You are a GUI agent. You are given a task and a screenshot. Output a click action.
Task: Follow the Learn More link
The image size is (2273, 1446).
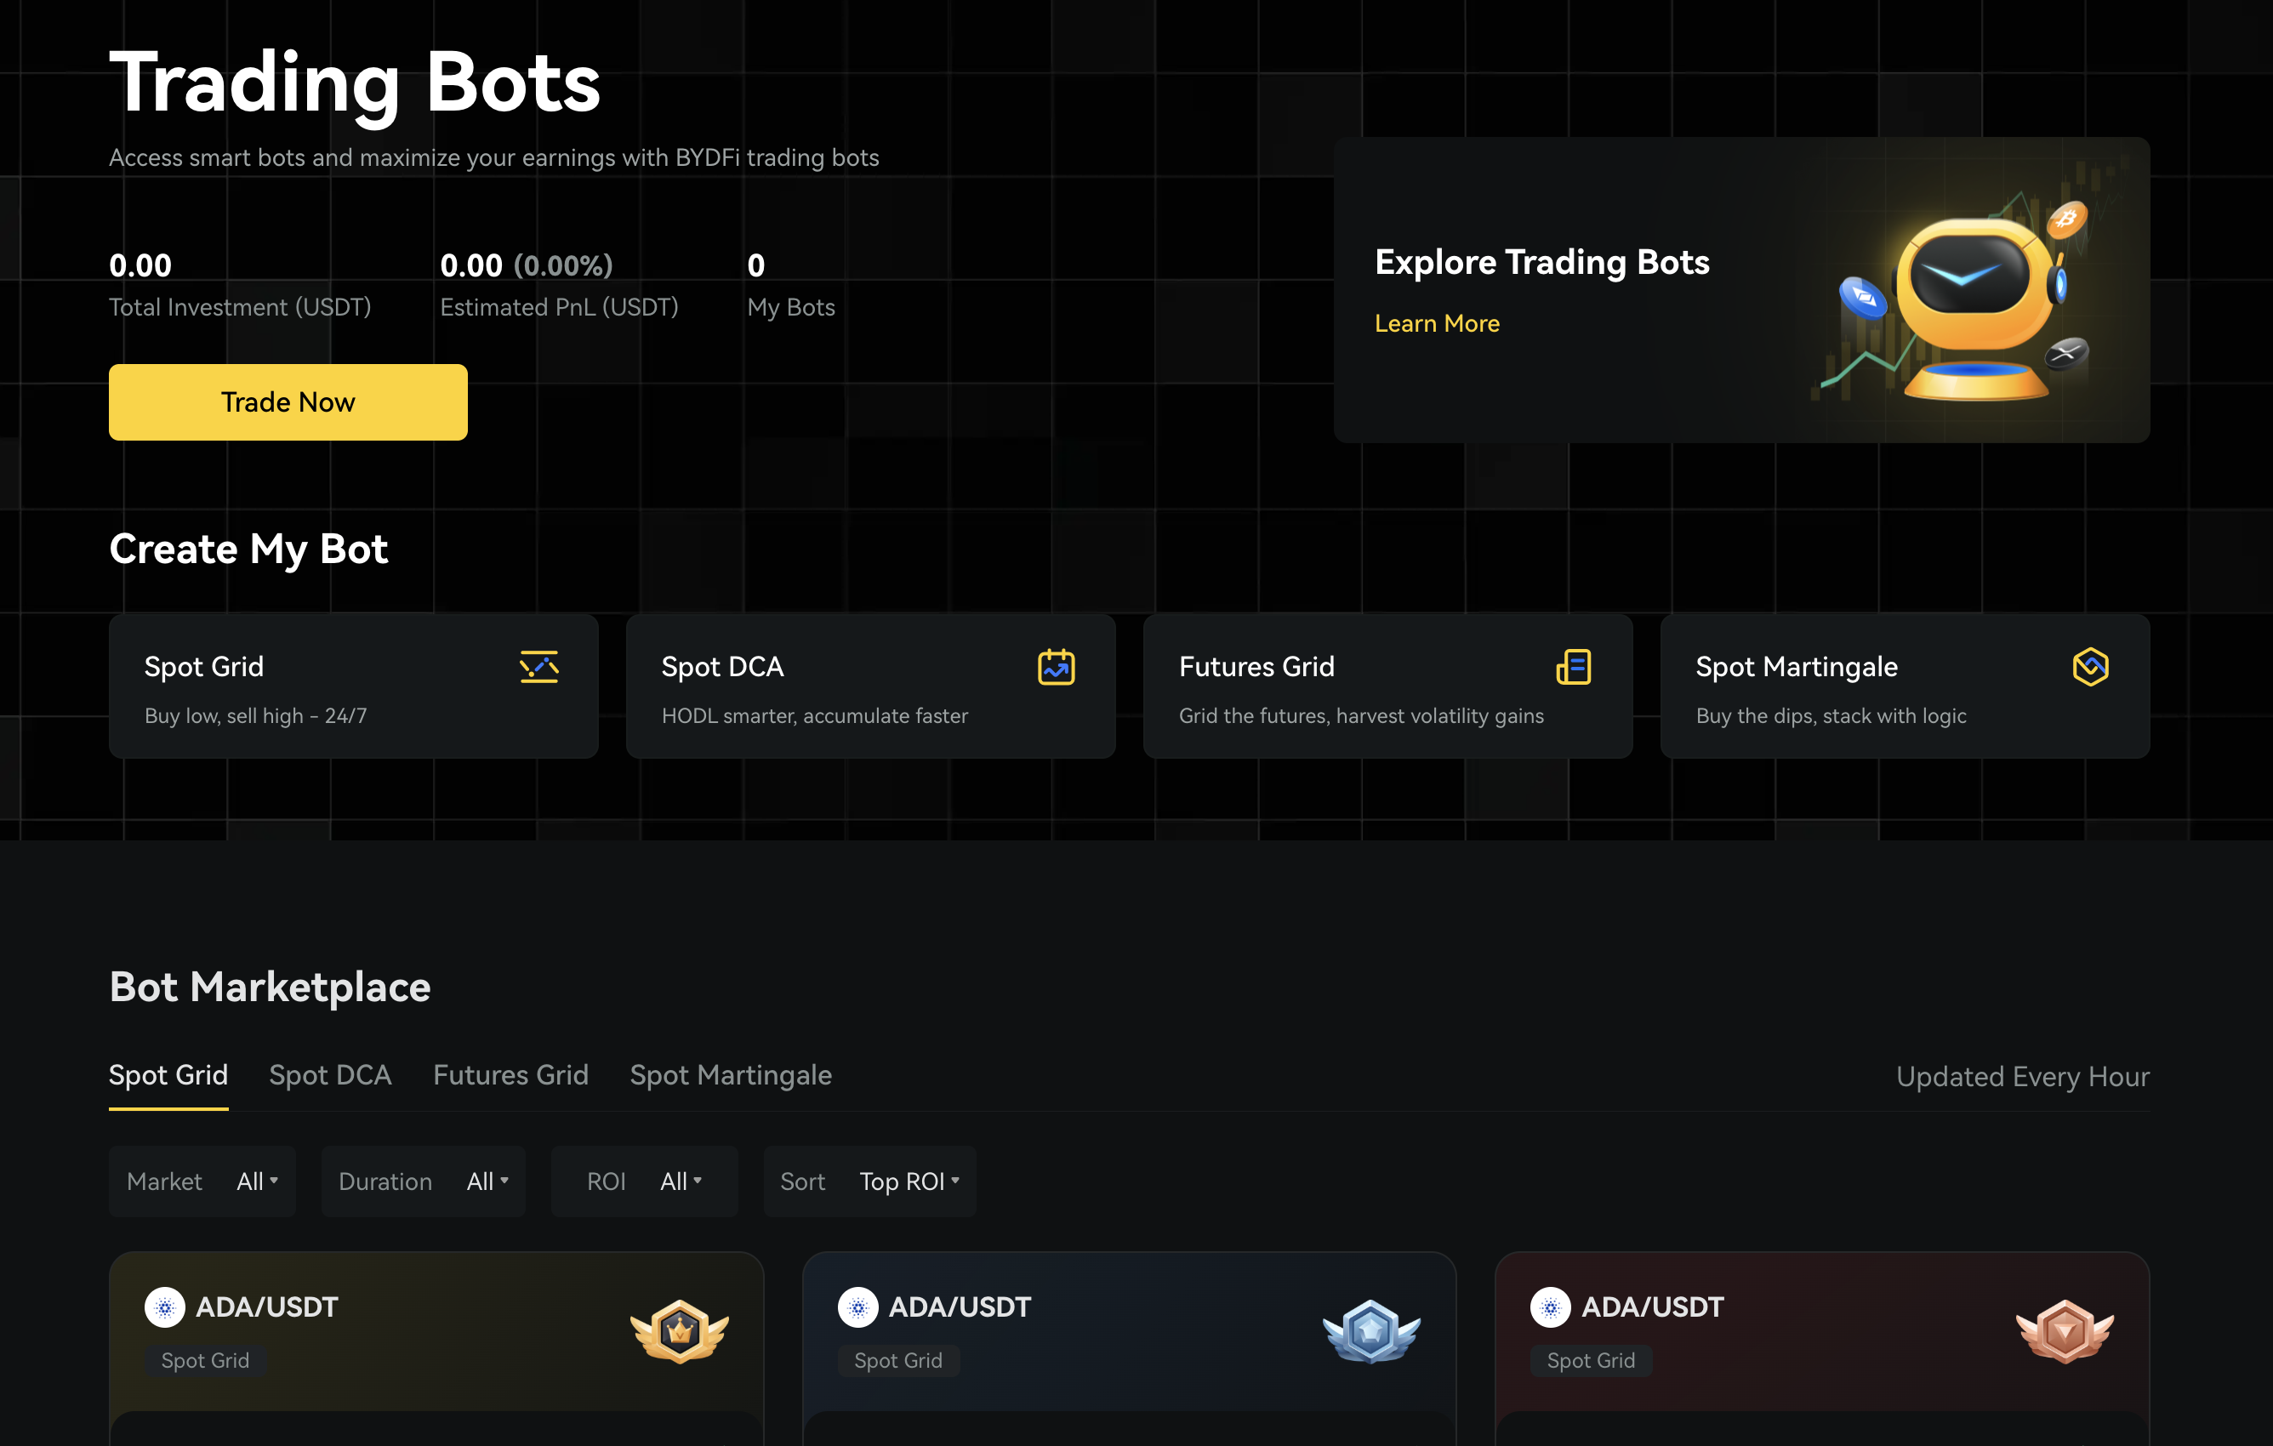click(x=1437, y=324)
